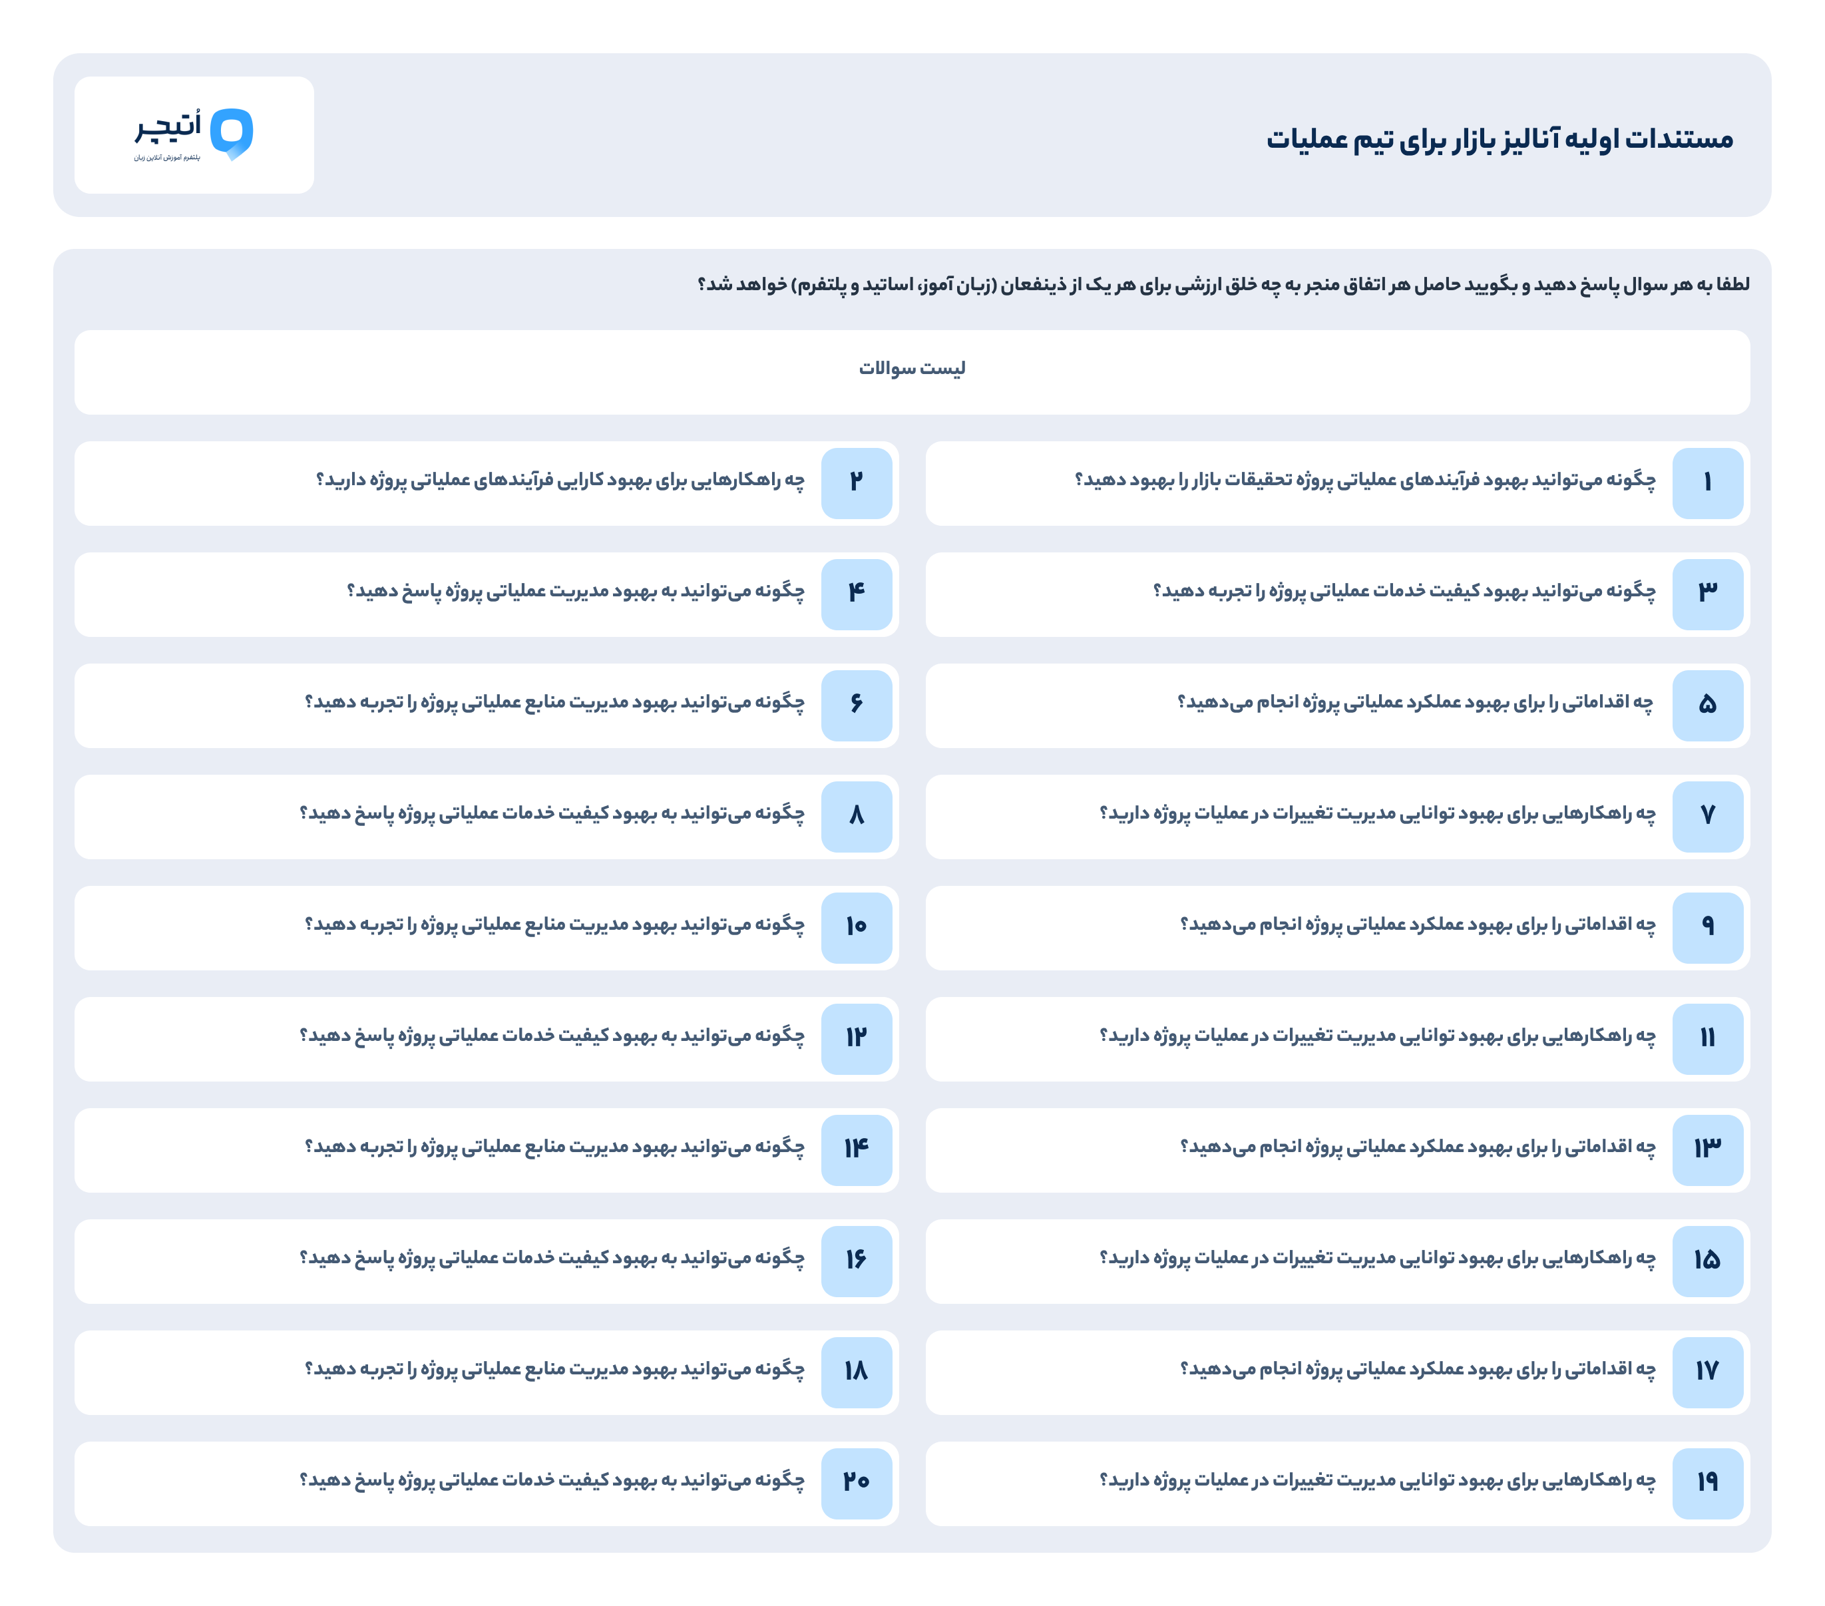Select number badge ۸
1825x1606 pixels.
point(856,817)
